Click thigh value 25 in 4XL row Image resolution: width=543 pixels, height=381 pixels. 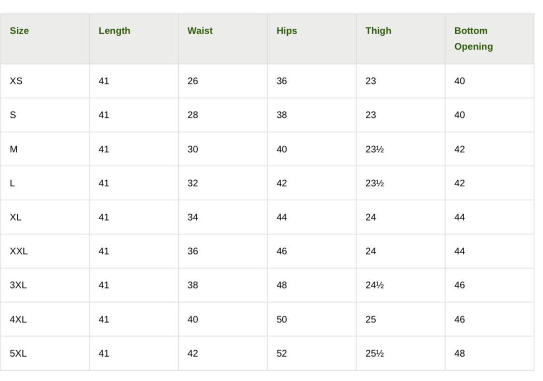370,319
